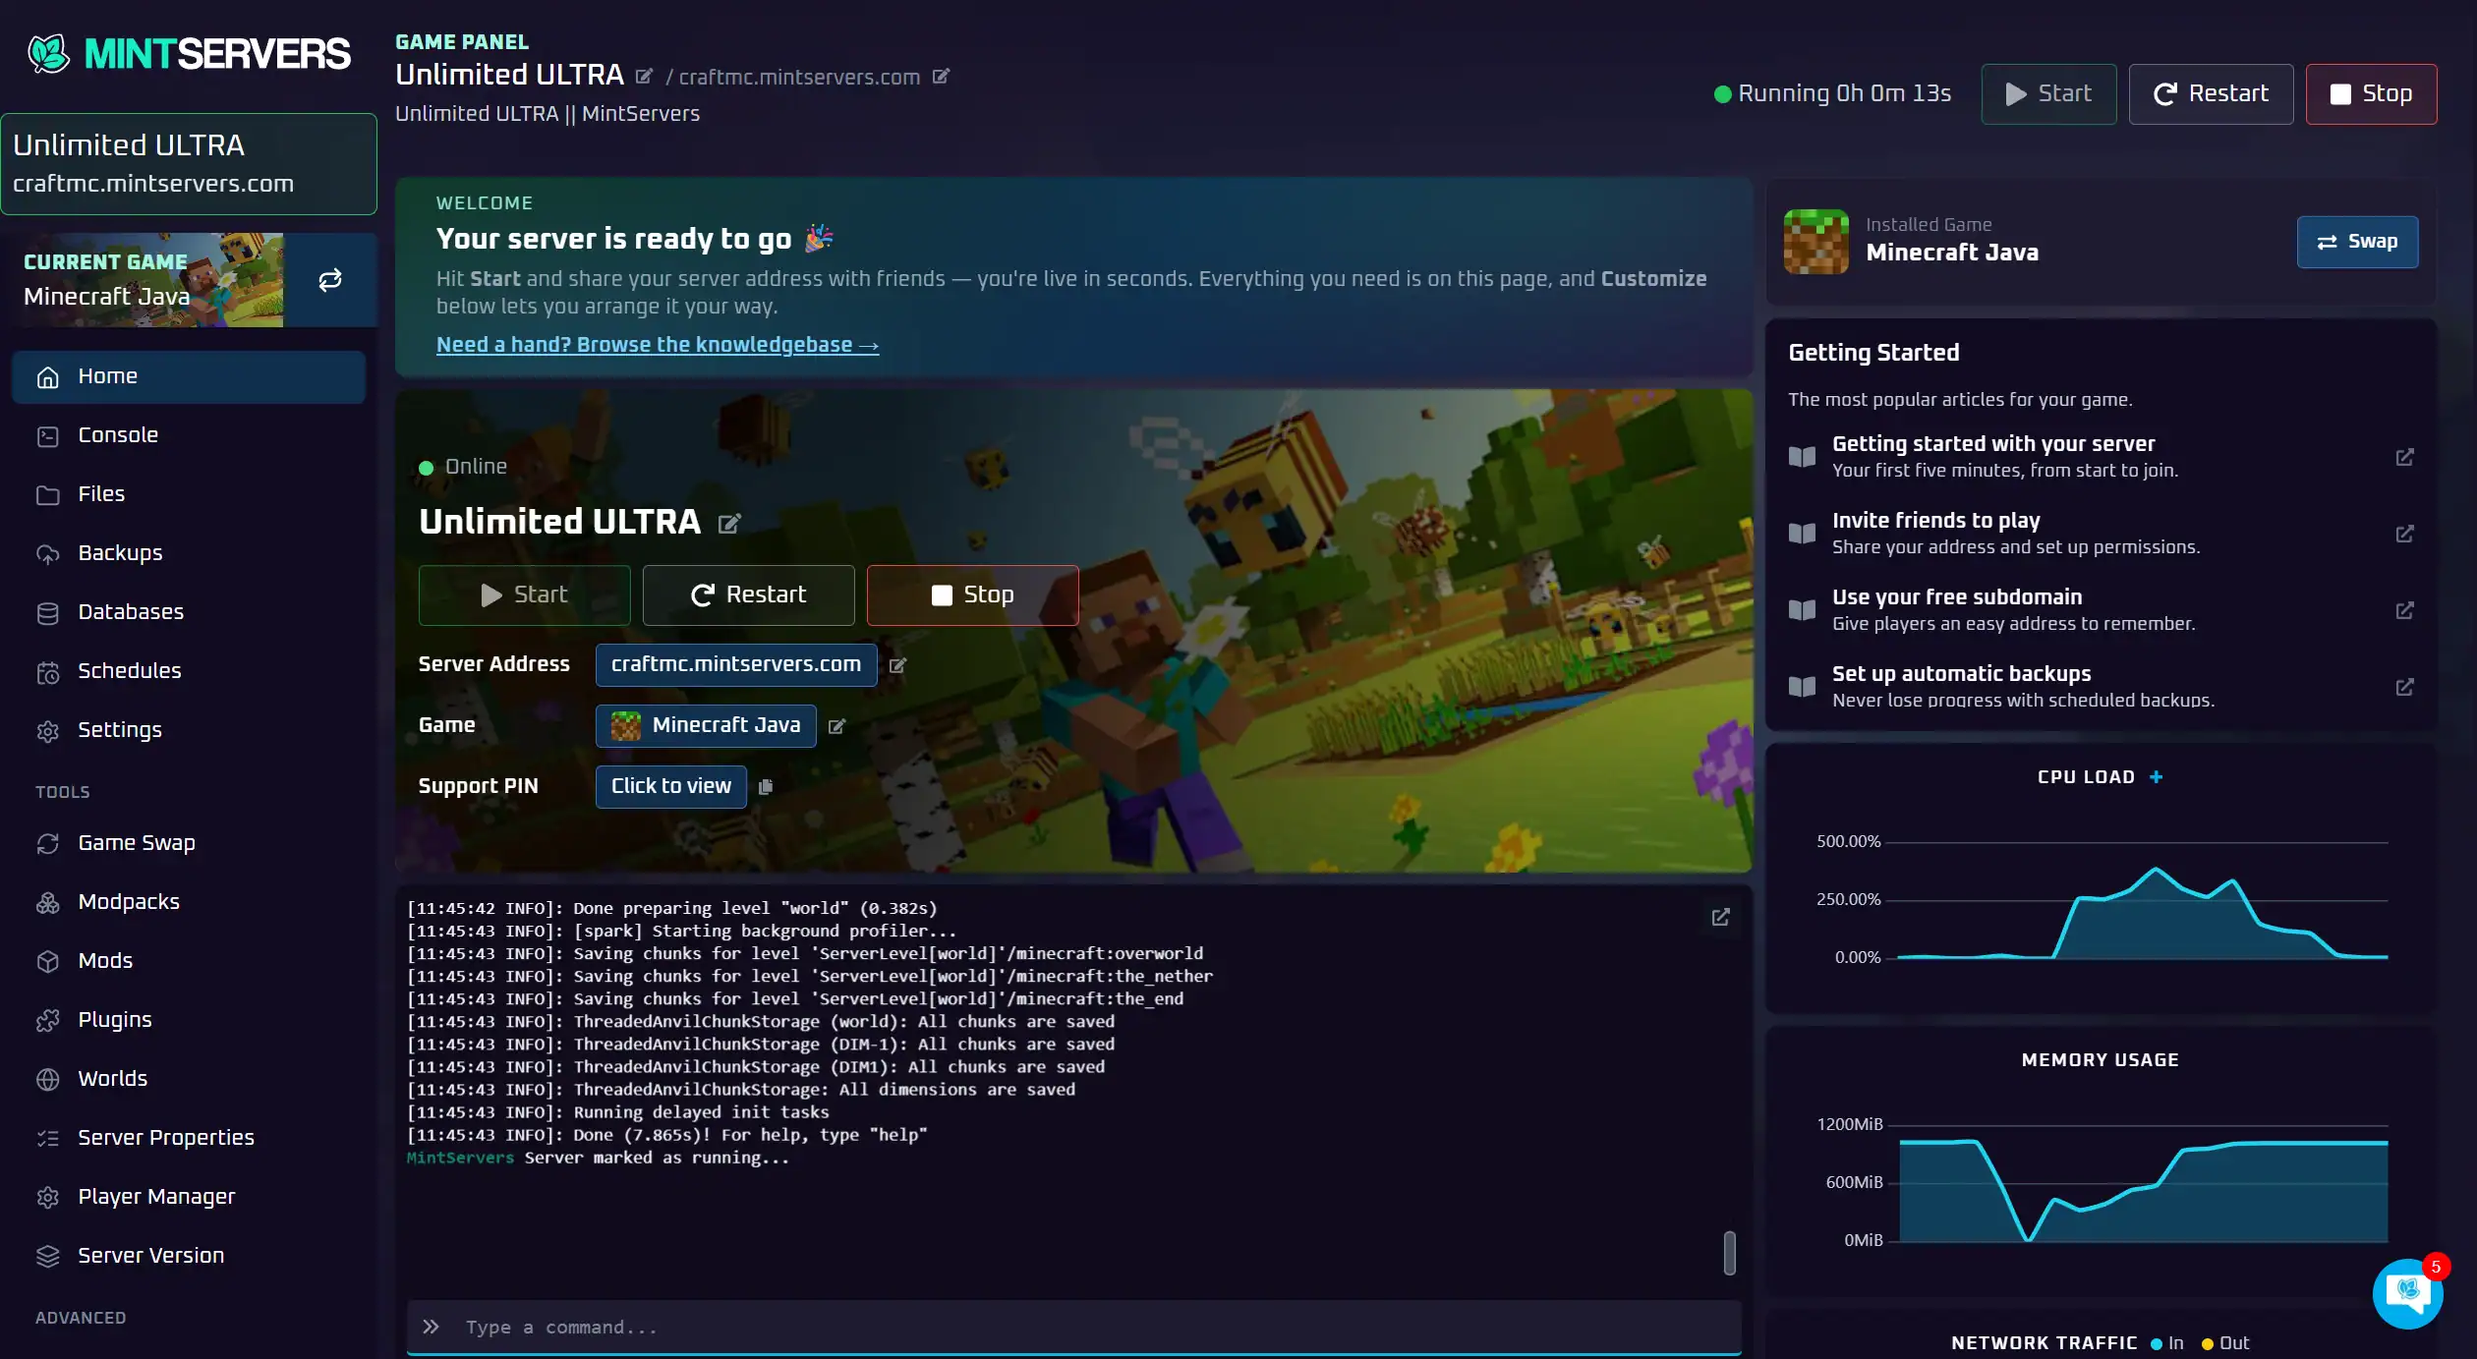Open 'Set up automatic backups' external link icon
The image size is (2477, 1359).
click(2404, 687)
